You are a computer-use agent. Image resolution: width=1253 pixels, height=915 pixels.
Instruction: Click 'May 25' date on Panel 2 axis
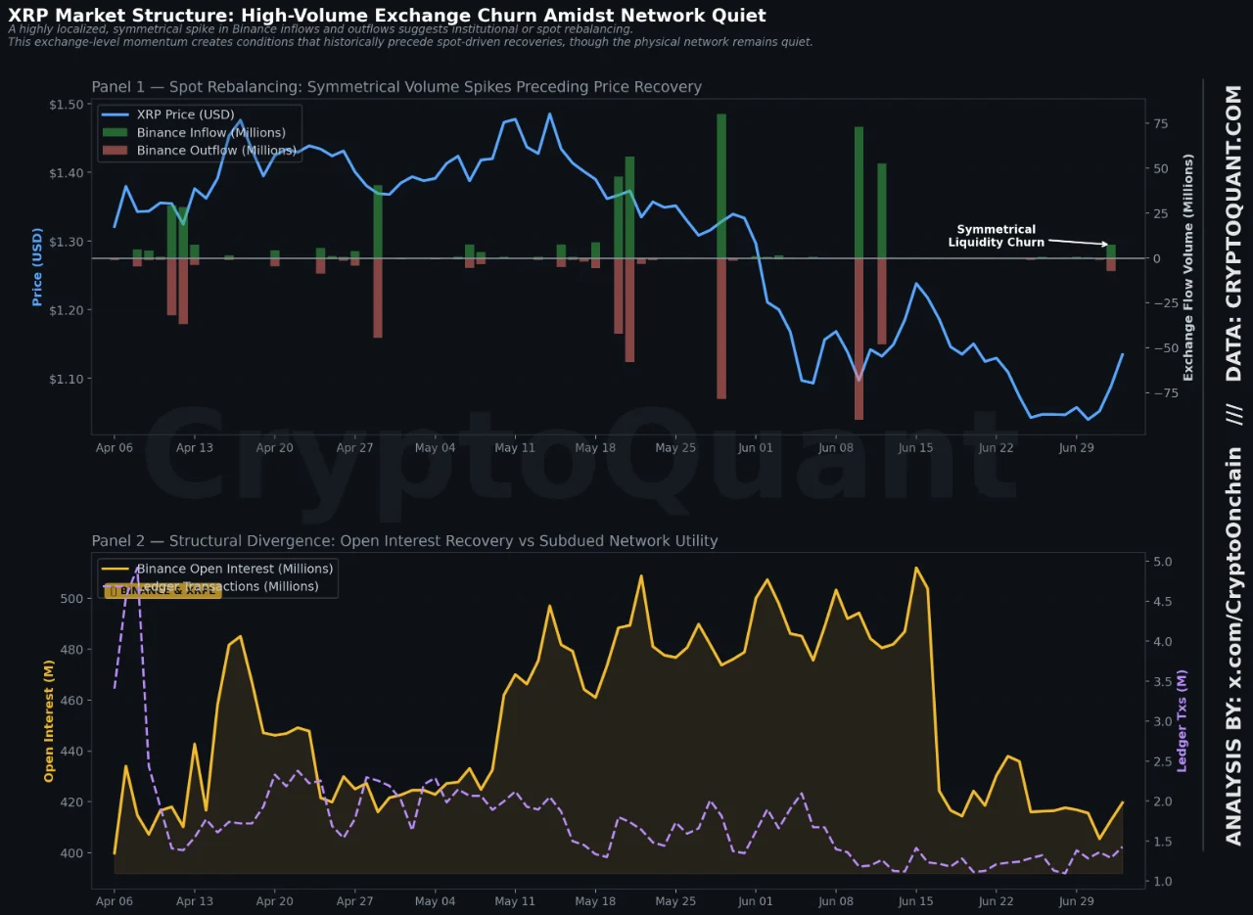pyautogui.click(x=674, y=902)
